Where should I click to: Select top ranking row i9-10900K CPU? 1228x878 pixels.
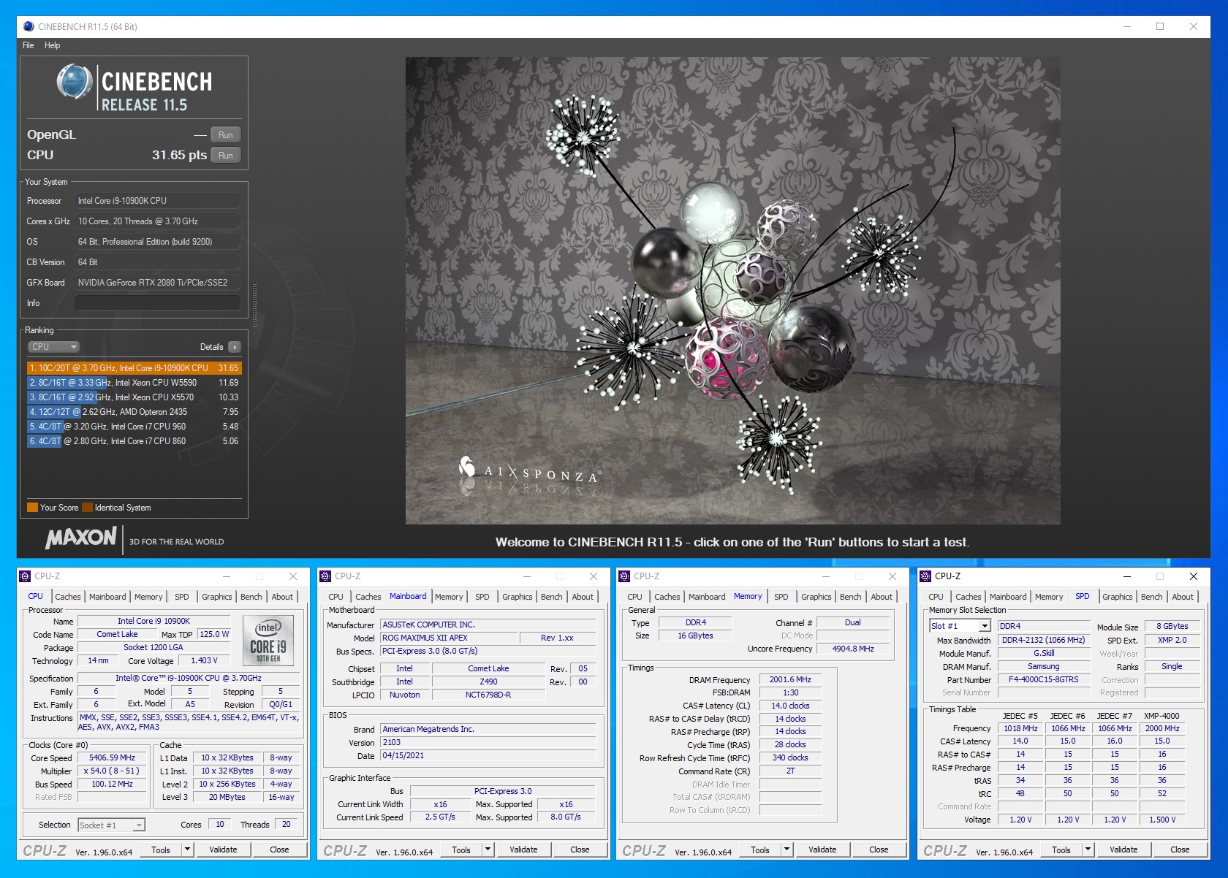pos(134,368)
